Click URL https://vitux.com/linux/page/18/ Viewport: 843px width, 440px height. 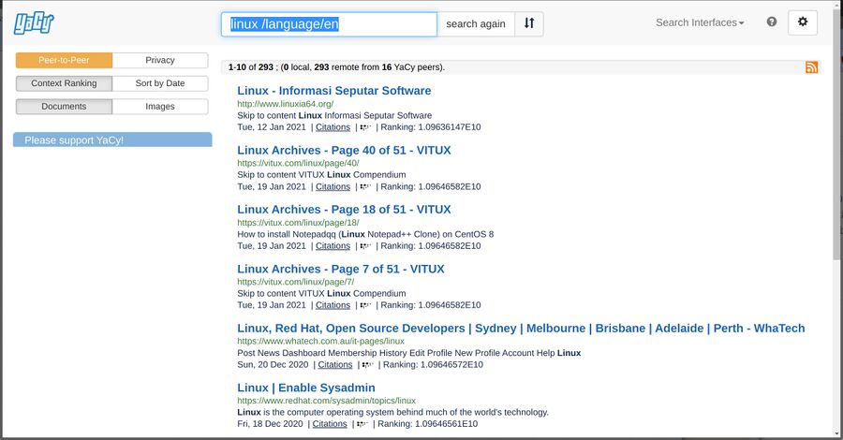(299, 223)
